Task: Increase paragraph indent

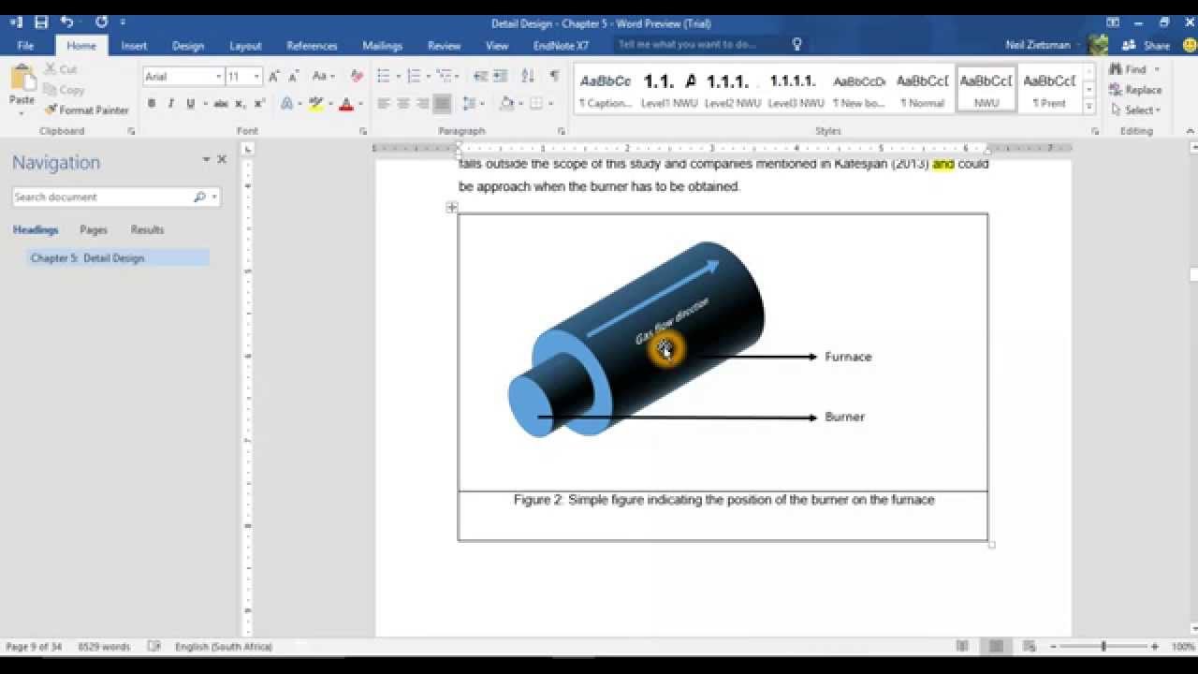Action: 501,77
